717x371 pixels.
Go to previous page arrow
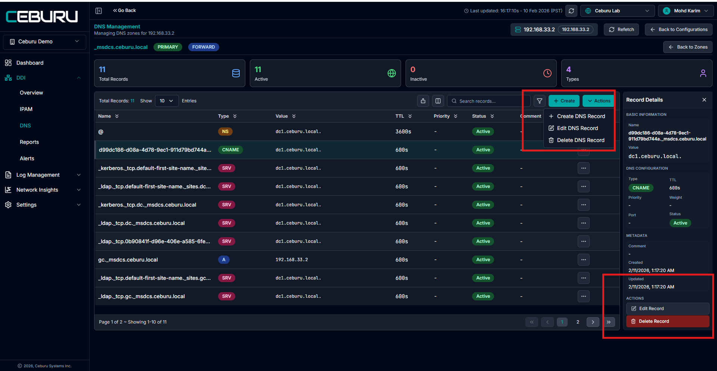[547, 322]
